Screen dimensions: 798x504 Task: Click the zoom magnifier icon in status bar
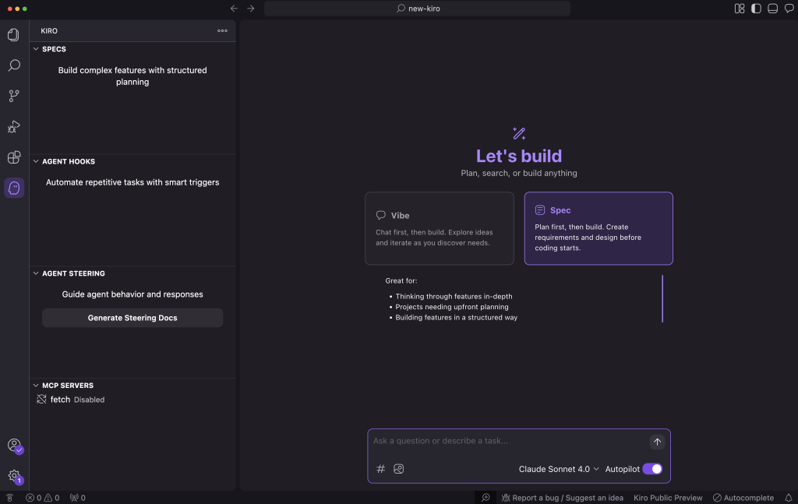pos(486,498)
